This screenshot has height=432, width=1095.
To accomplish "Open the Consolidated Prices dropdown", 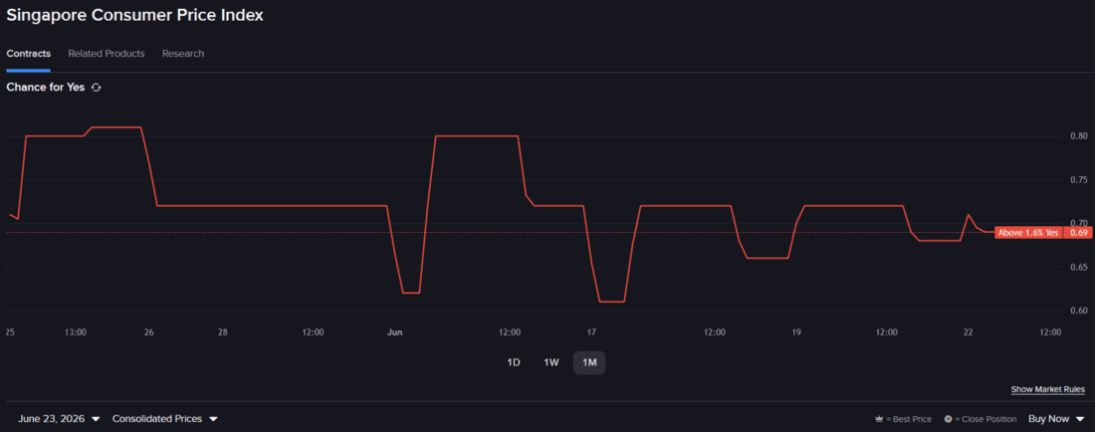I will coord(165,419).
